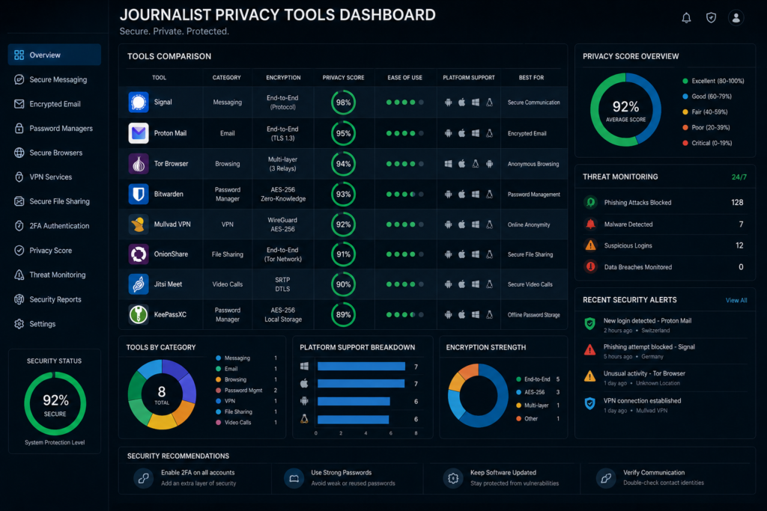Click the Signal app icon
The width and height of the screenshot is (767, 511).
click(139, 102)
